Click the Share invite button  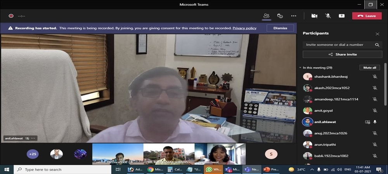point(342,55)
